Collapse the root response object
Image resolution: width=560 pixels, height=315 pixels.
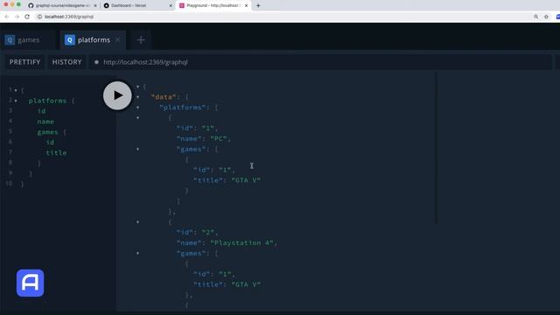click(x=138, y=87)
